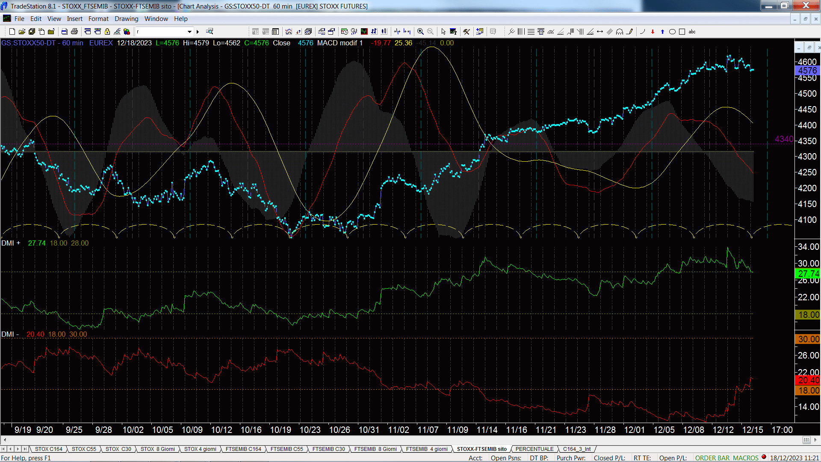Open the Edit menu
The image size is (821, 462).
[36, 19]
